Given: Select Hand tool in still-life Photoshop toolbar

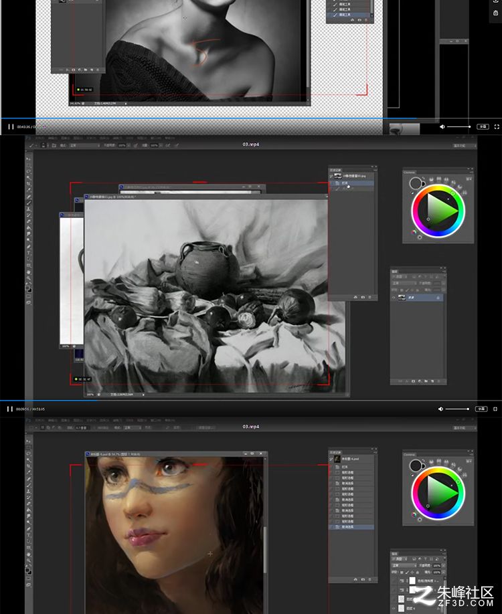Looking at the screenshot, I should pos(29,272).
